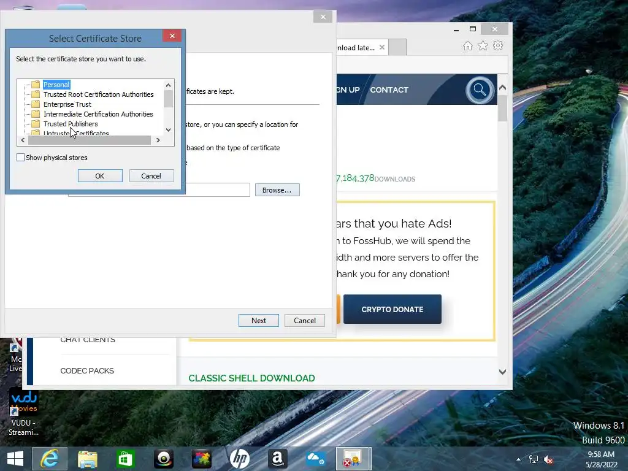This screenshot has height=471, width=628.
Task: Enable Show physical stores checkbox
Action: tap(20, 158)
